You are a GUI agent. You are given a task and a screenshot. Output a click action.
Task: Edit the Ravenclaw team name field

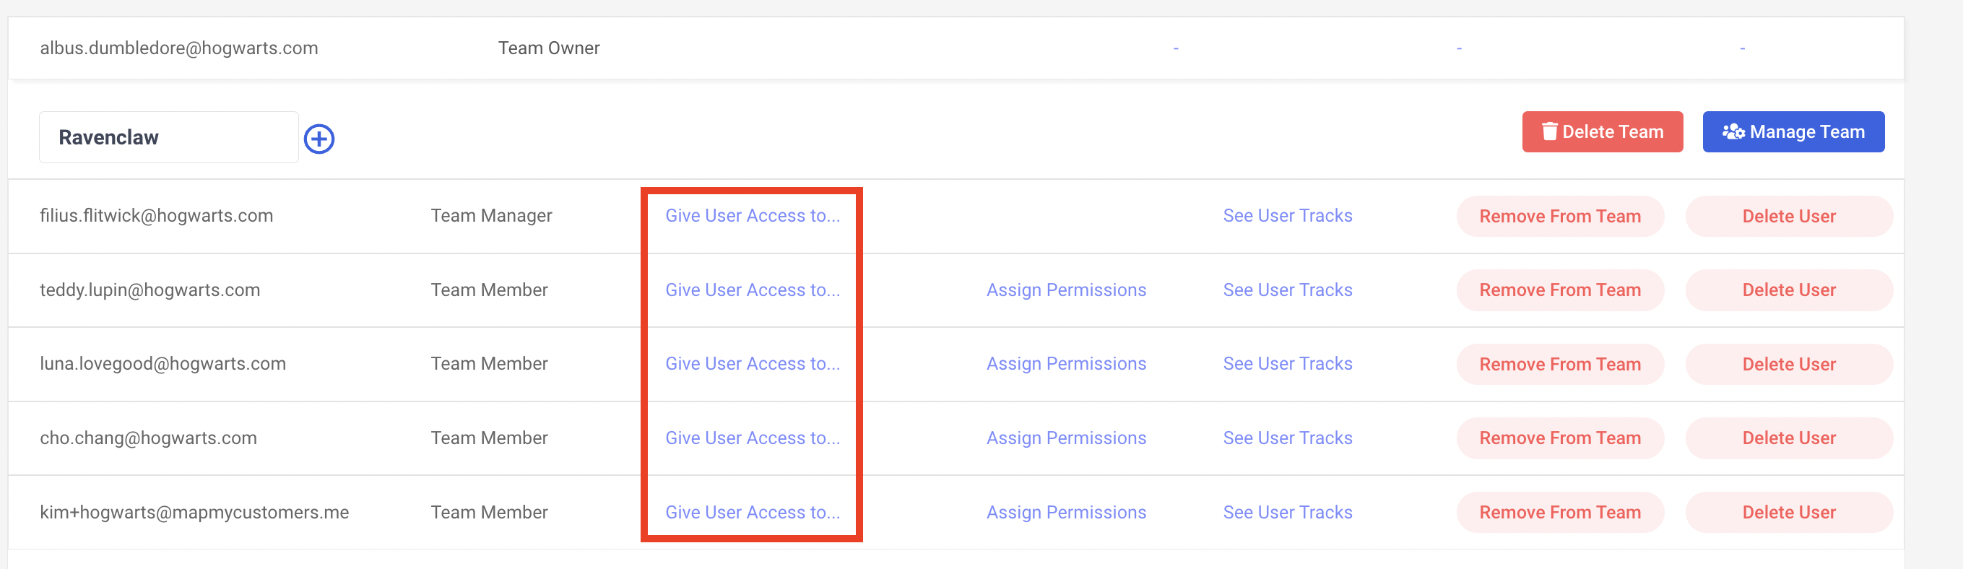[168, 137]
